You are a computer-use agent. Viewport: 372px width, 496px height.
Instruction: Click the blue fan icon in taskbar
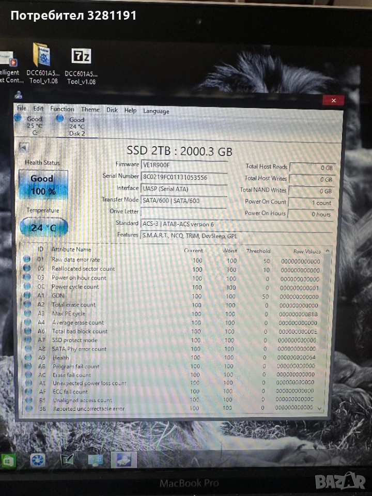38,460
